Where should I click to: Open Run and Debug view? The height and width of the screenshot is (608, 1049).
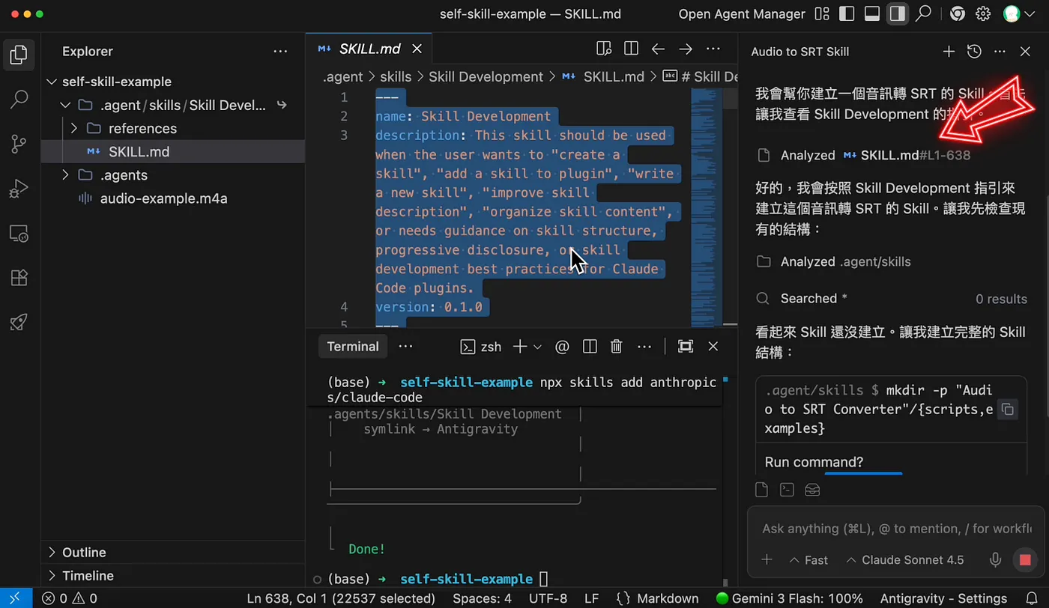click(x=19, y=189)
